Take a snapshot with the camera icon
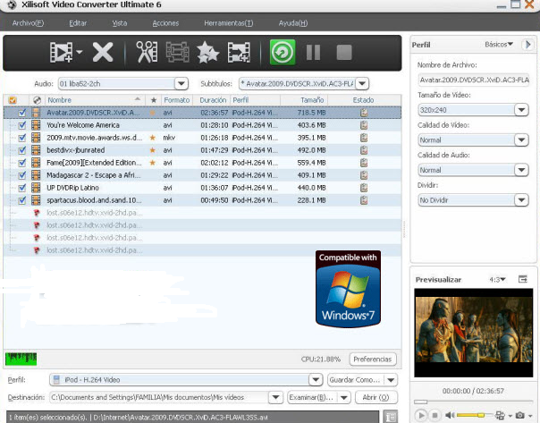 click(520, 415)
